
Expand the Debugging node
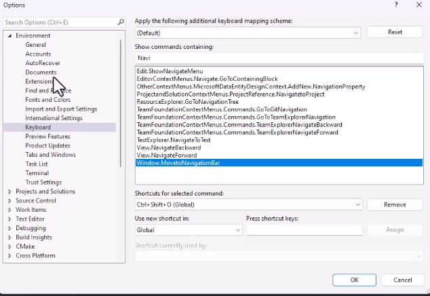[10, 228]
